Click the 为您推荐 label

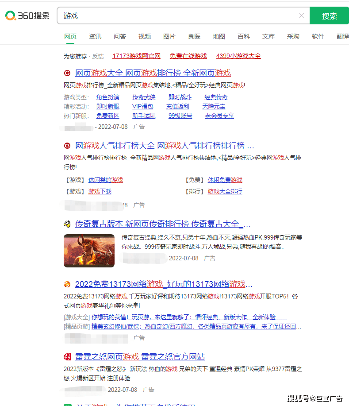pyautogui.click(x=75, y=56)
